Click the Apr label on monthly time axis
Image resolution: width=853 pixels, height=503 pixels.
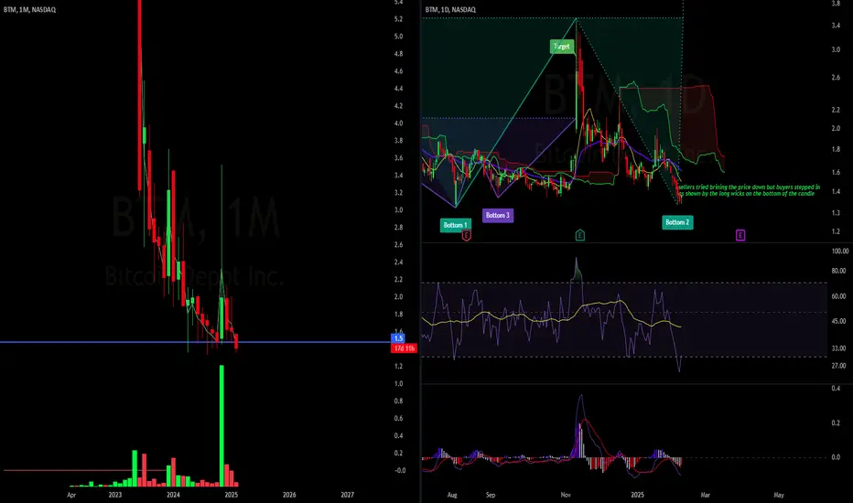pos(71,495)
